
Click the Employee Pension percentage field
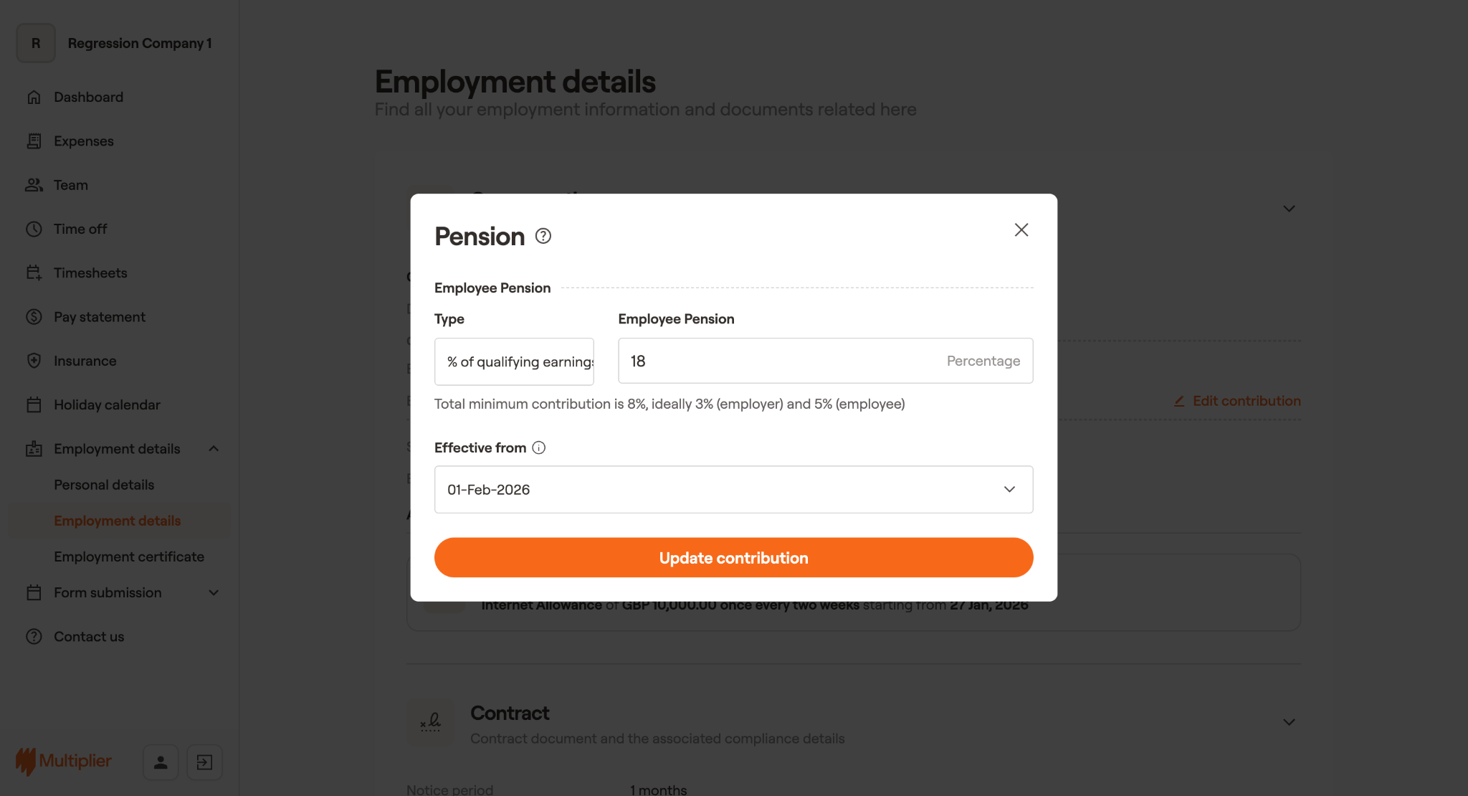coord(781,361)
